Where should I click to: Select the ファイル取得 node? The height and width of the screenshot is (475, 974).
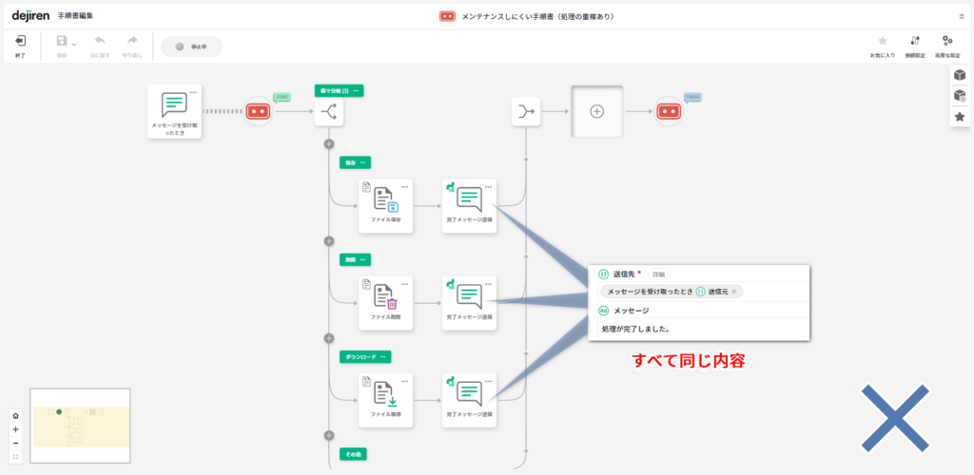click(386, 401)
